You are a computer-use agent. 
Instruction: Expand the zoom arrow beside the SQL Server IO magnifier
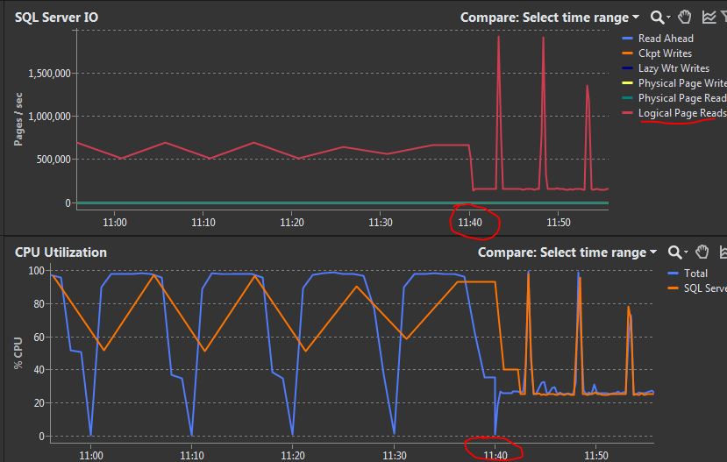click(668, 18)
